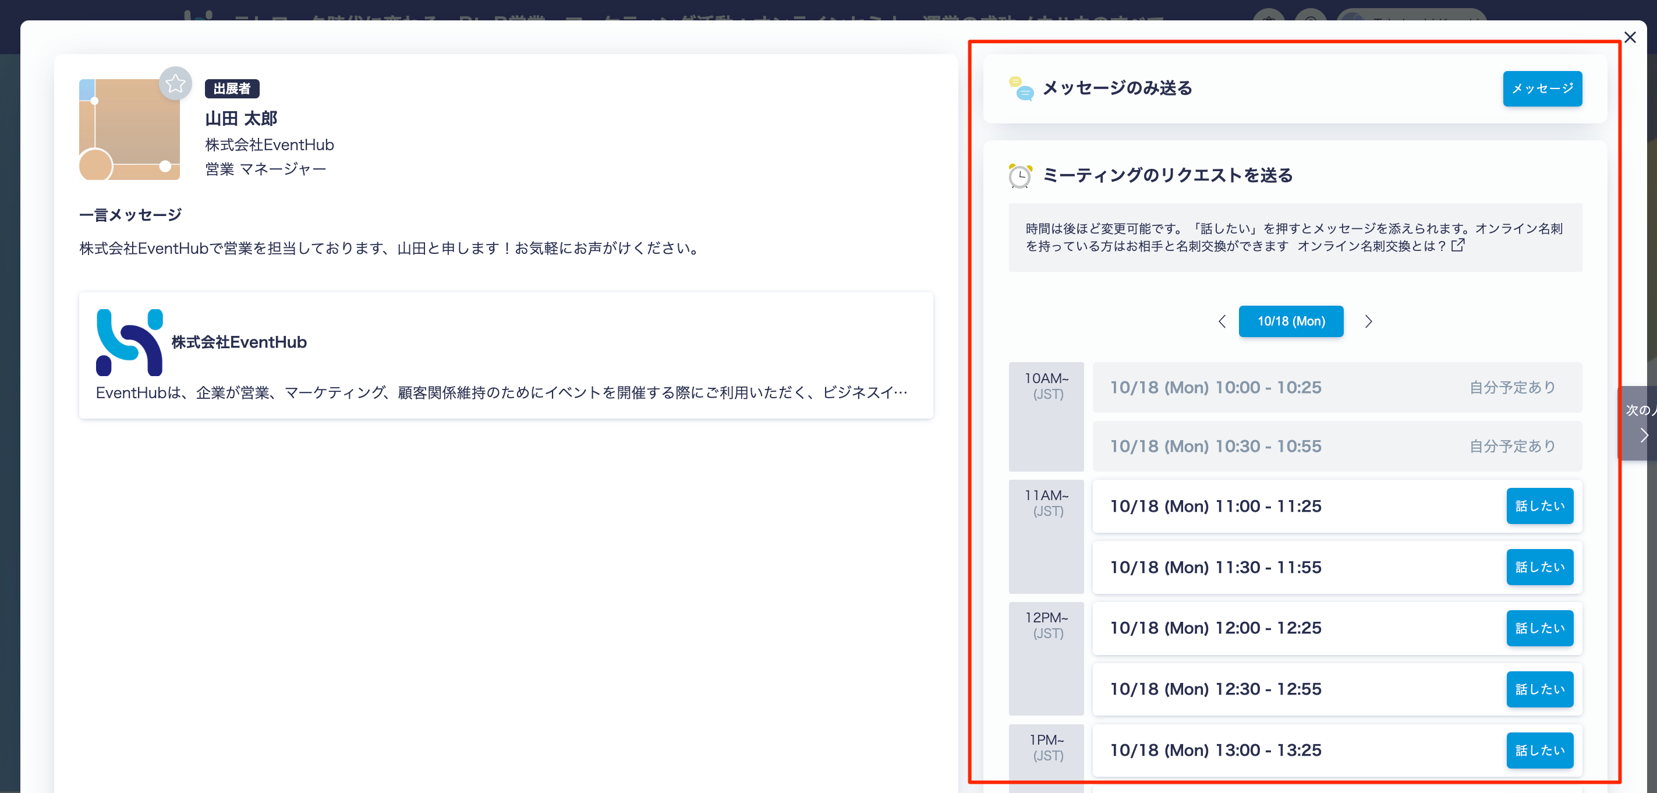The width and height of the screenshot is (1657, 793).
Task: Close the profile dialog with the X
Action: [x=1629, y=37]
